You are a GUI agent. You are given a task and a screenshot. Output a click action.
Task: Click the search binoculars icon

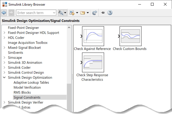pyautogui.click(x=60, y=13)
